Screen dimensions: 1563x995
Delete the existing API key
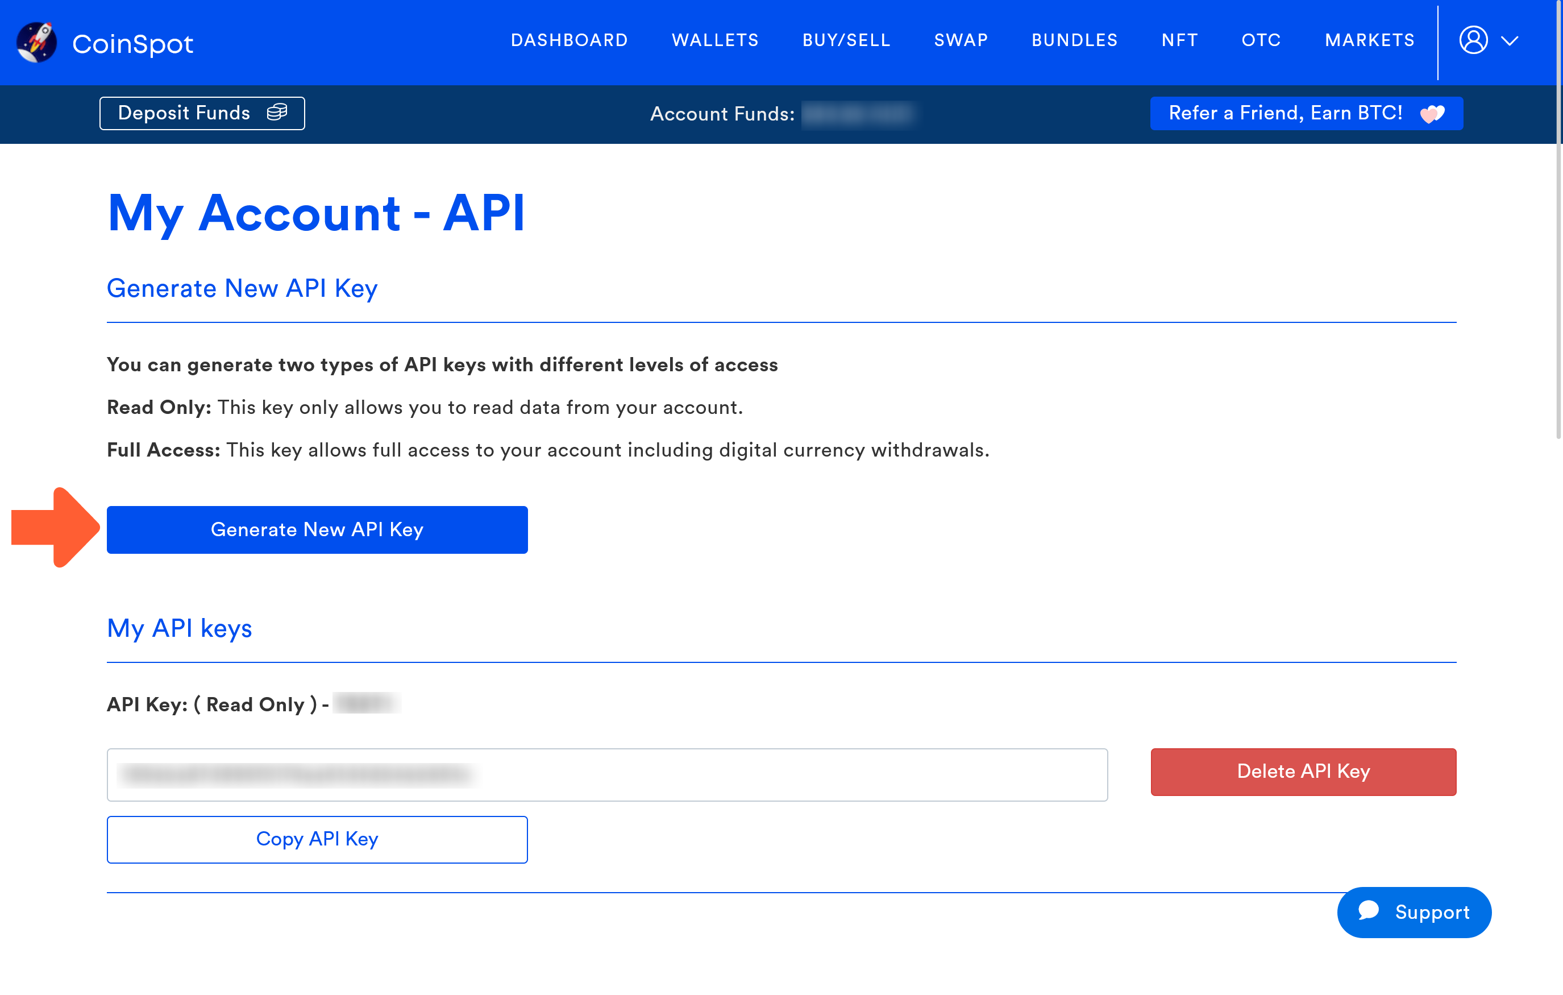point(1303,772)
